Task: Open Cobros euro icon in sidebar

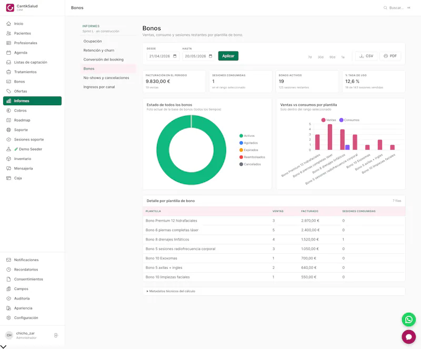Action: pyautogui.click(x=8, y=111)
